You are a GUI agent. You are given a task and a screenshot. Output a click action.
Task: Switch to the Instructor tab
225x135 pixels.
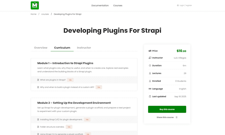(x=84, y=48)
